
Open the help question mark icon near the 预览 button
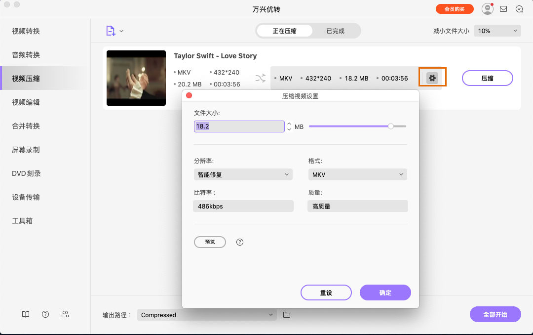[x=240, y=242]
